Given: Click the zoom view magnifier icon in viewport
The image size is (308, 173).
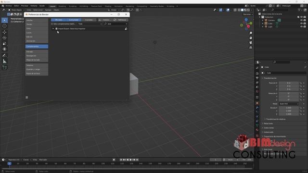Looking at the screenshot, I should 251,33.
